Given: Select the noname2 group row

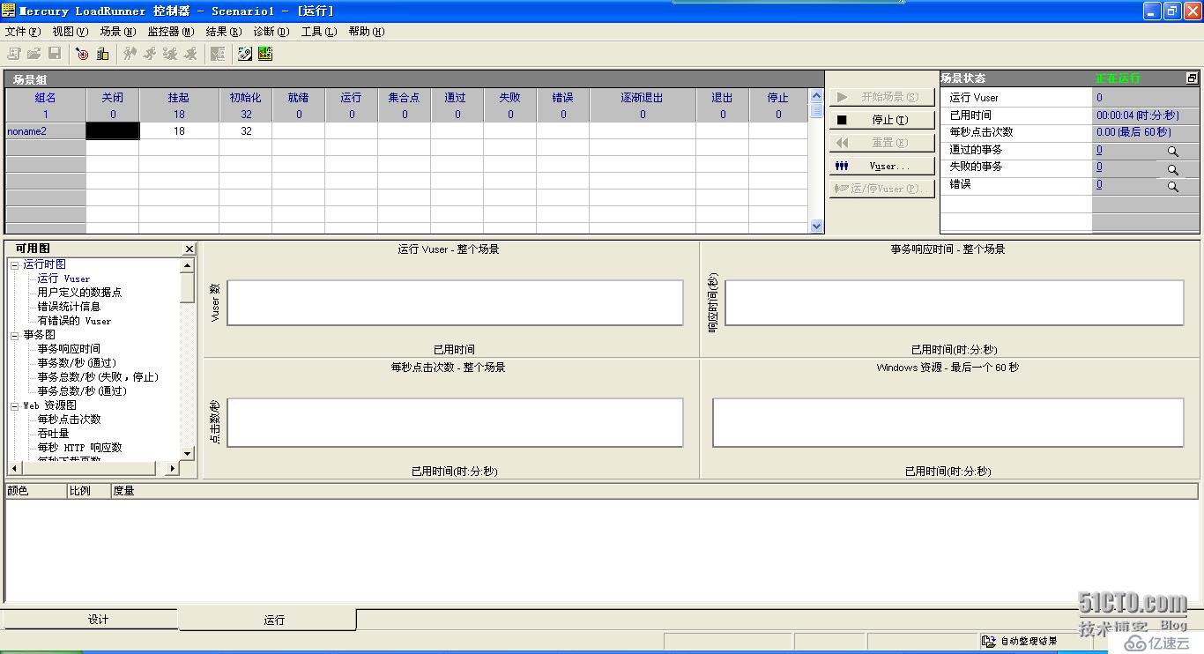Looking at the screenshot, I should pos(406,131).
